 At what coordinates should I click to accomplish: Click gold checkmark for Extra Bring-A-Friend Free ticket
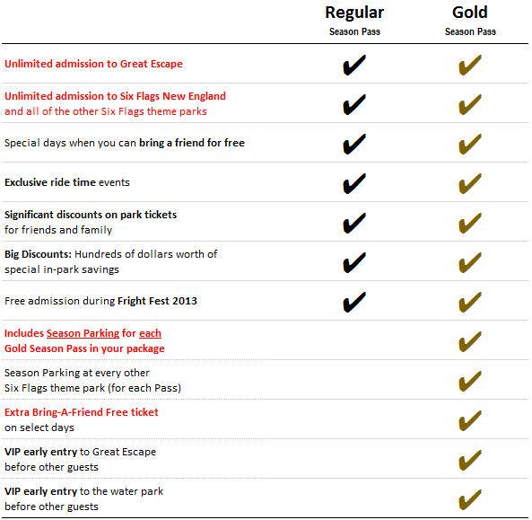click(470, 420)
